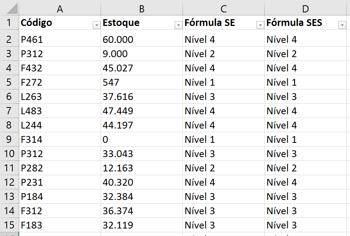Viewport: 350px width, 236px height.
Task: Open the Fórmula SES filter dropdown
Action: click(x=342, y=25)
